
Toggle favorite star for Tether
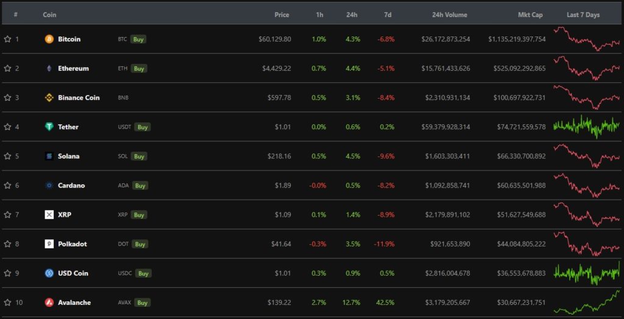(x=7, y=127)
